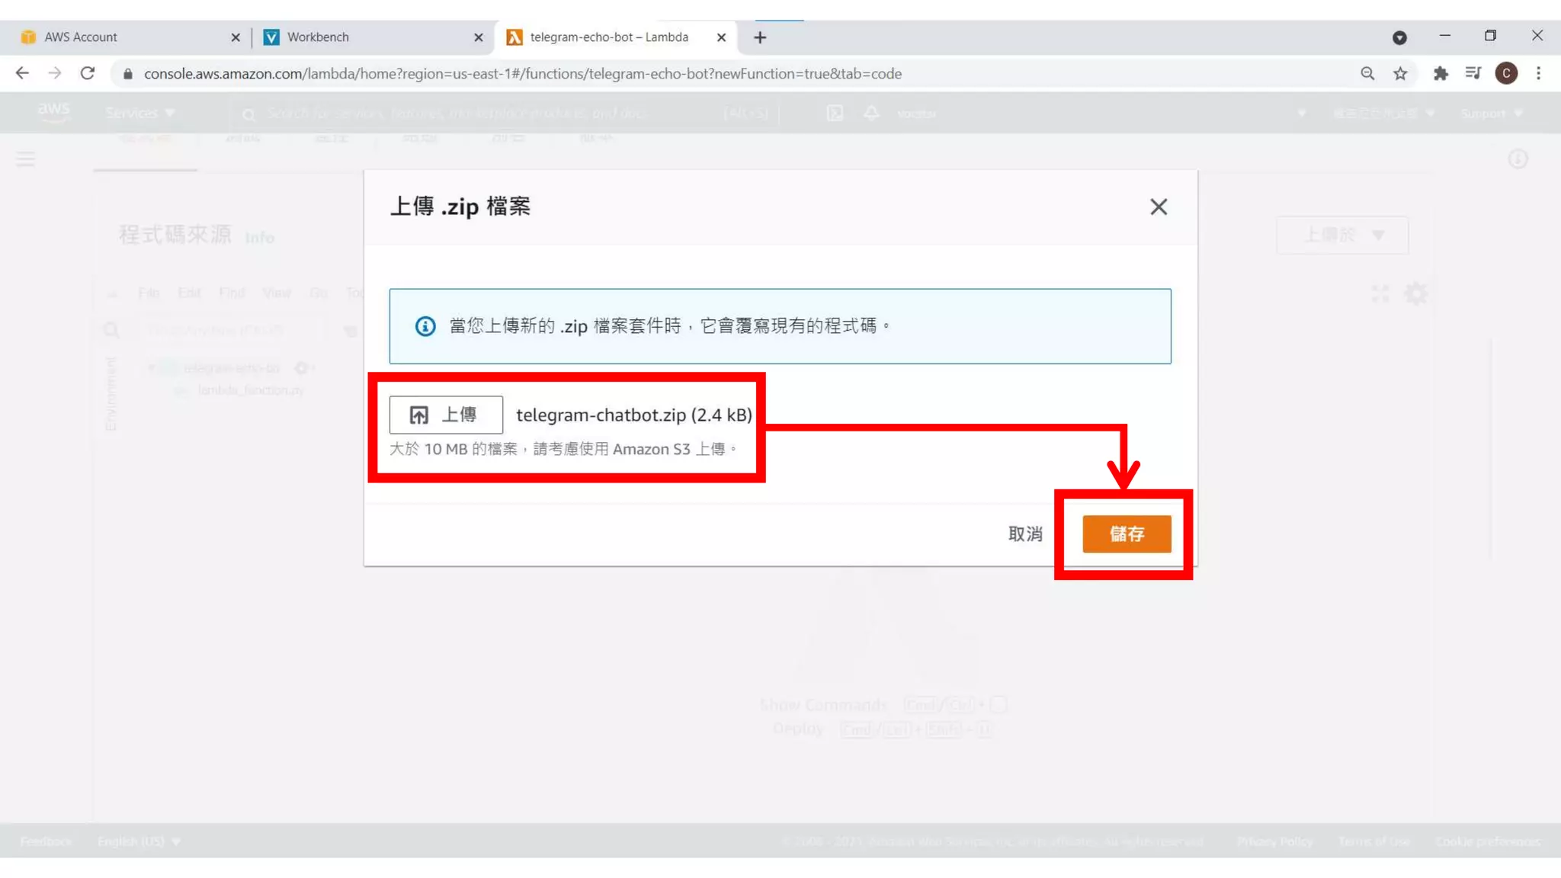The width and height of the screenshot is (1561, 878).
Task: Open the Chrome profile avatar
Action: (x=1505, y=73)
